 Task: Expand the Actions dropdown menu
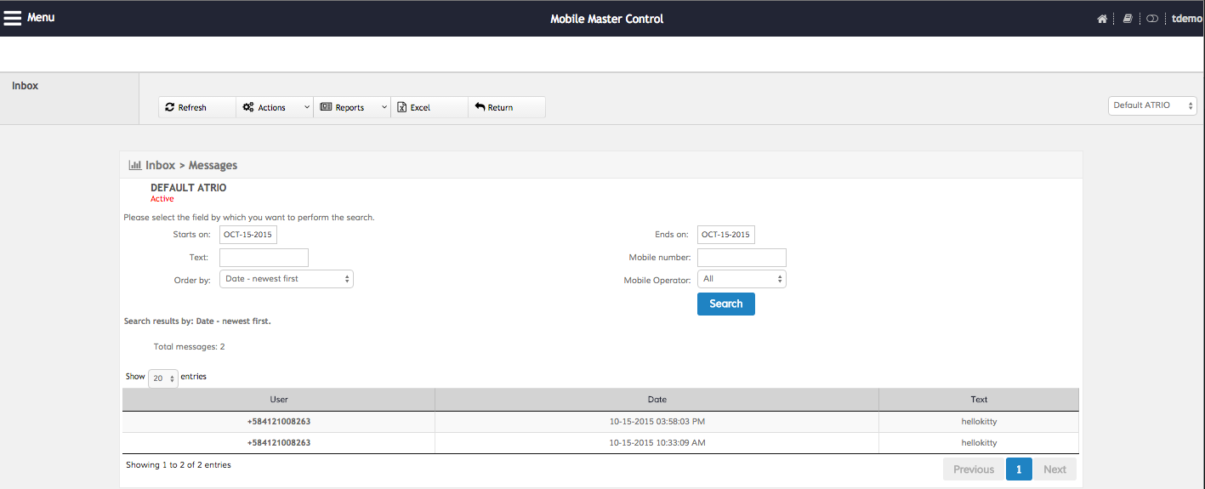[x=274, y=107]
